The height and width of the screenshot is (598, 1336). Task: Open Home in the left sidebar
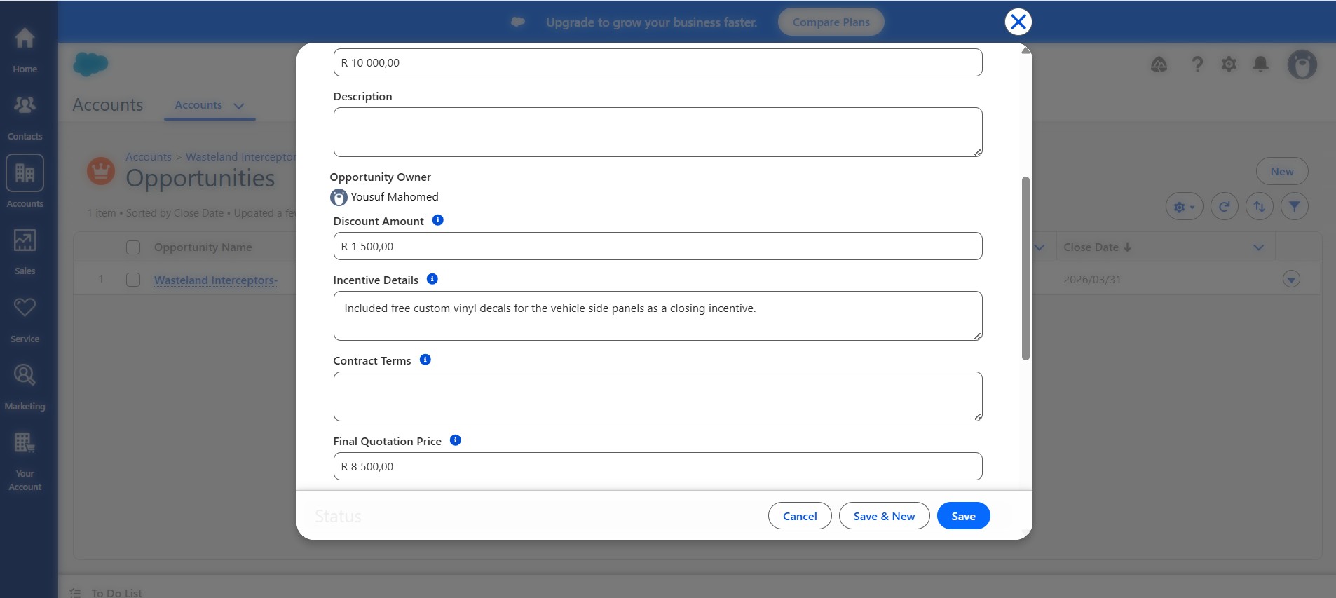tap(25, 48)
